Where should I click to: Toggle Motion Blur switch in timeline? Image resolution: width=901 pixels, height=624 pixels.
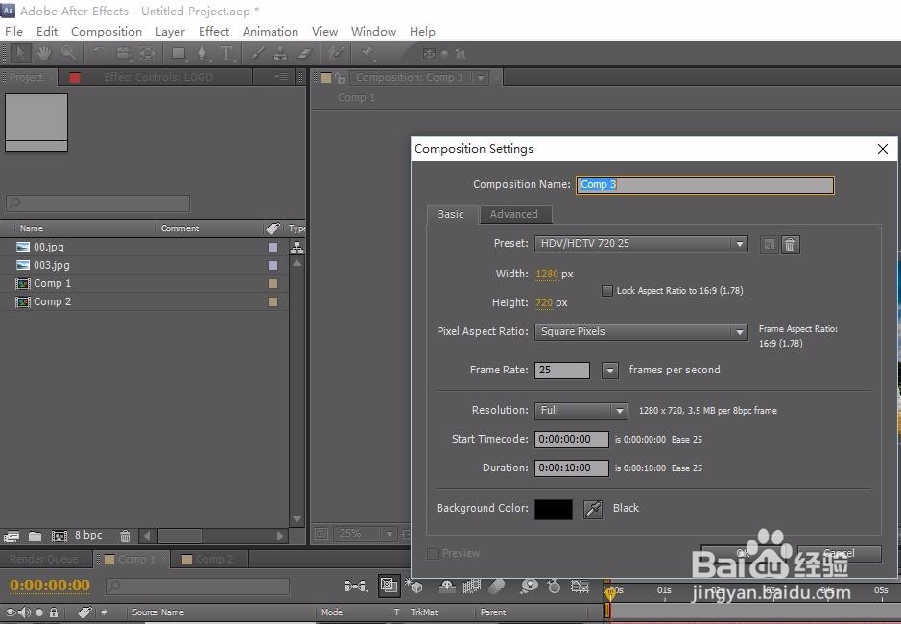tap(496, 586)
